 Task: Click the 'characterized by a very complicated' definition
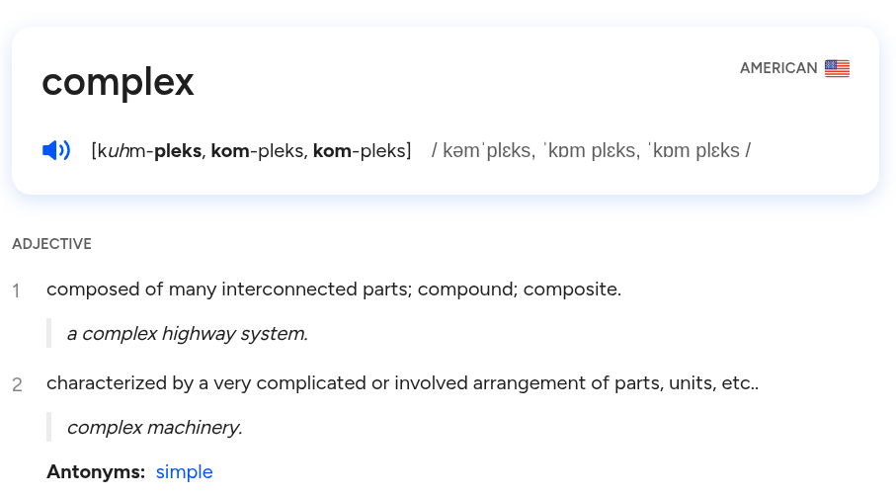pos(403,382)
